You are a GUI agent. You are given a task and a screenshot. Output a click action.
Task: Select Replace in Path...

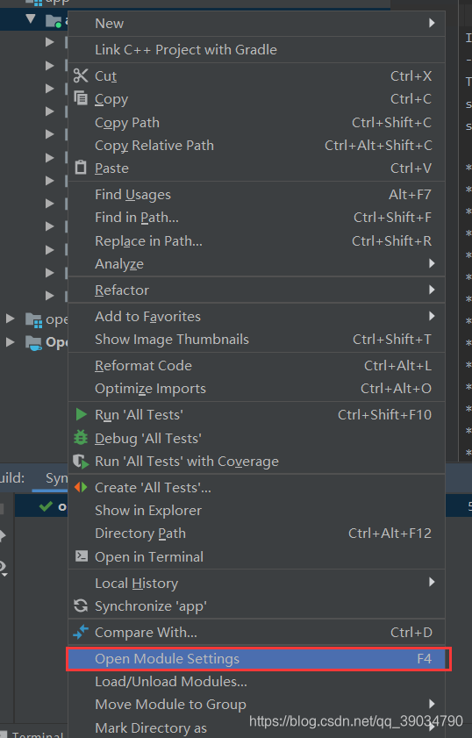256,241
